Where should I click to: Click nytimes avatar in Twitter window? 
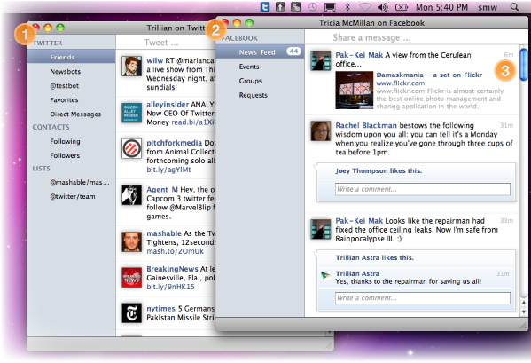click(x=131, y=312)
